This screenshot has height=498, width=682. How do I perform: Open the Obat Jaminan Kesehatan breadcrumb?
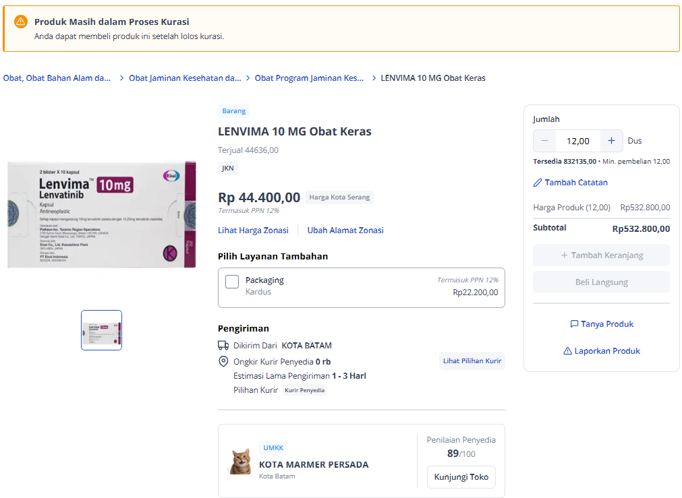(x=185, y=78)
